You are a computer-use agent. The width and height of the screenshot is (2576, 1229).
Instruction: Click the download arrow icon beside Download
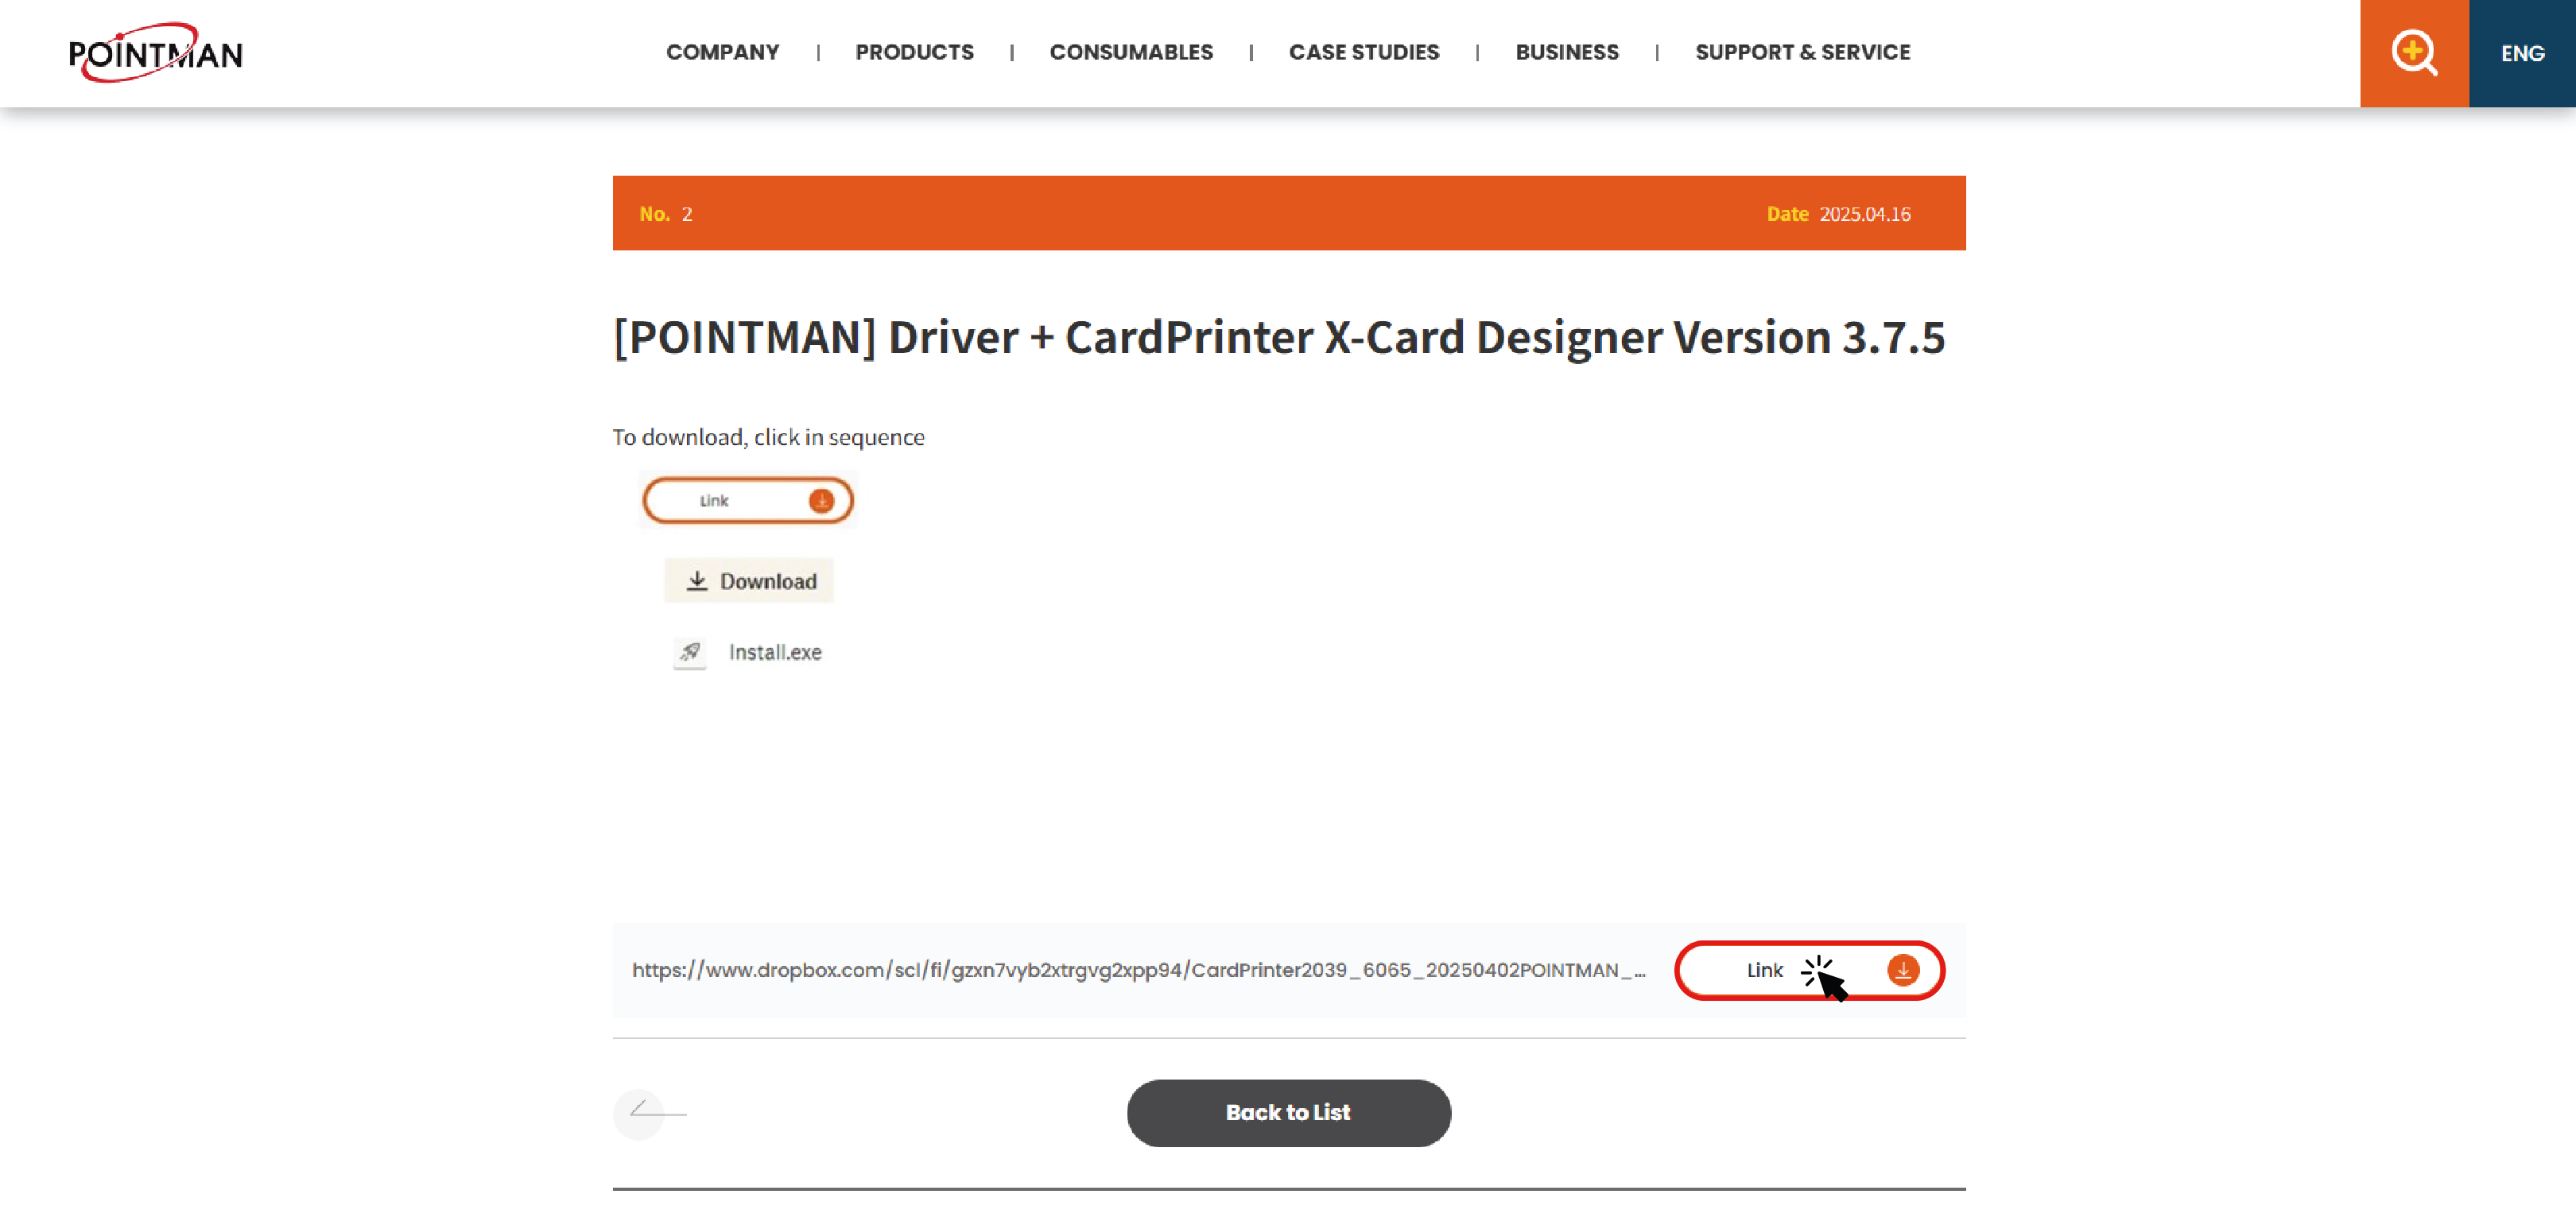tap(697, 581)
